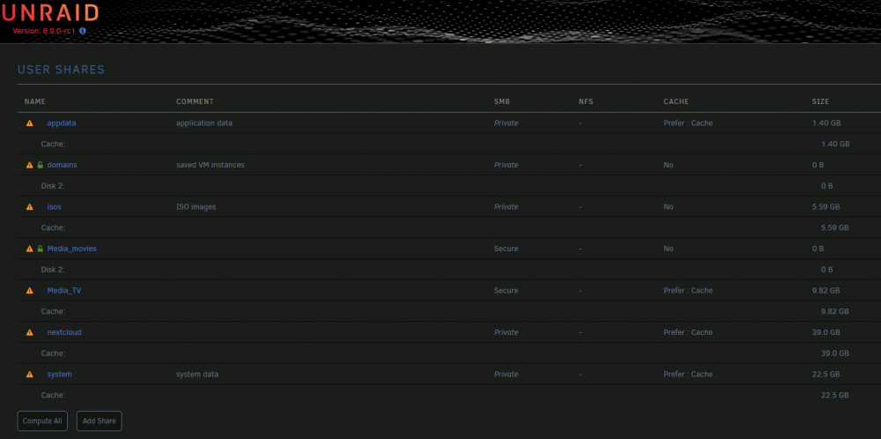Click the 22.5 GB size in system row

point(826,375)
